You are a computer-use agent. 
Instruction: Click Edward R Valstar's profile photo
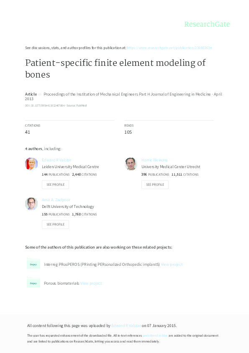(x=31, y=164)
